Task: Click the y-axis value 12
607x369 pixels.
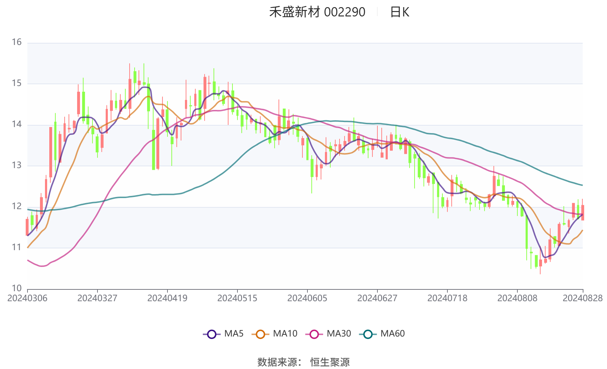Action: [17, 206]
